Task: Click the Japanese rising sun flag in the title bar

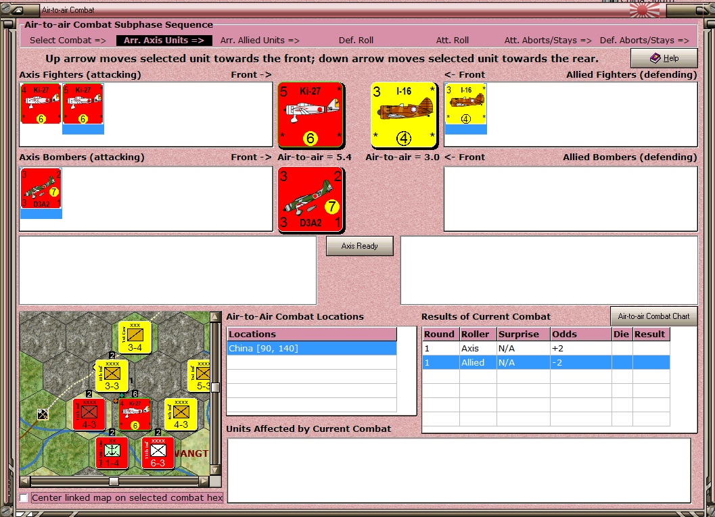Action: [645, 10]
